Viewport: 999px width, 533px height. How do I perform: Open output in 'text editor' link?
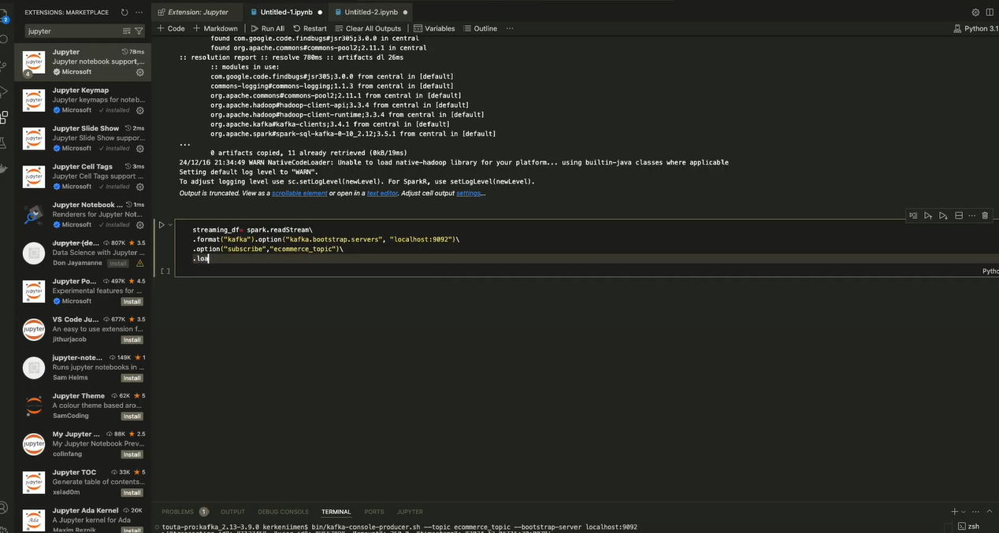[382, 193]
